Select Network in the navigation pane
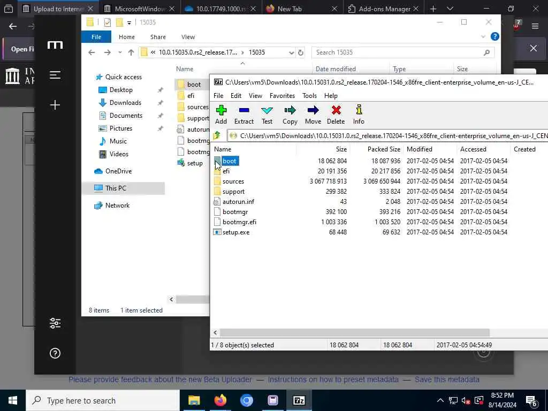Image resolution: width=548 pixels, height=411 pixels. (112, 205)
